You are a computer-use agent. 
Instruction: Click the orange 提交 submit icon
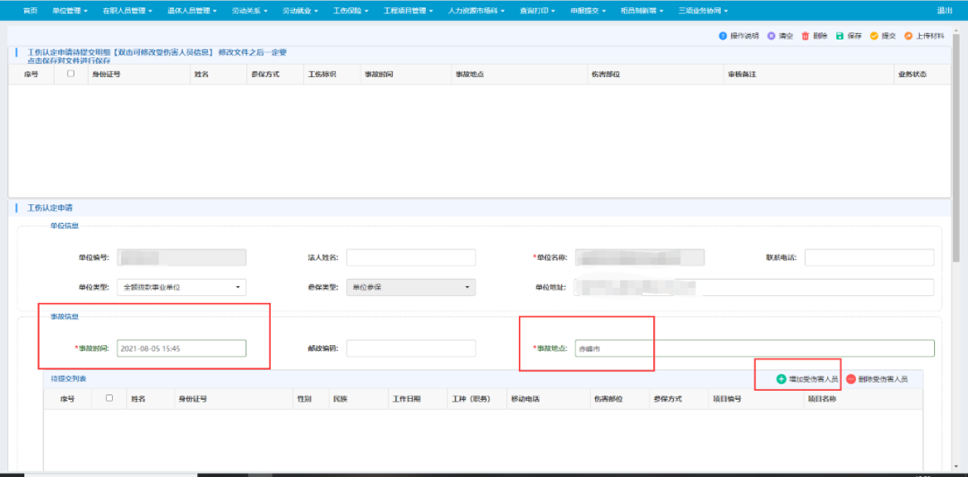pyautogui.click(x=873, y=36)
